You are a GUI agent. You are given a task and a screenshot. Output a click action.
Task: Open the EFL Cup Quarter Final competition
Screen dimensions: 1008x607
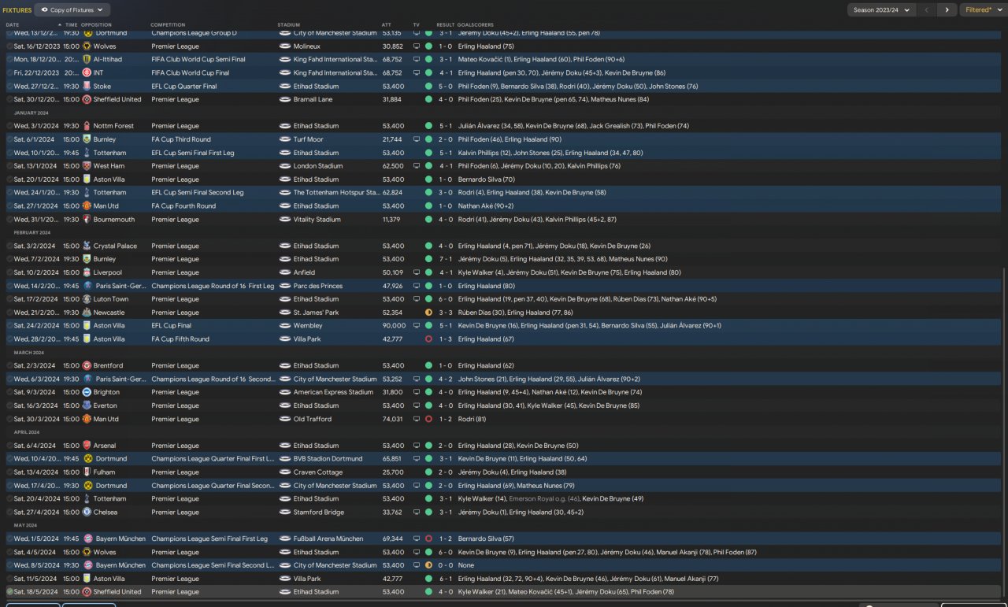click(184, 87)
